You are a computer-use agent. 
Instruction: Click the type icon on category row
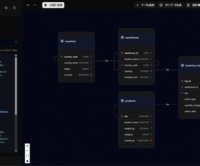(151, 135)
